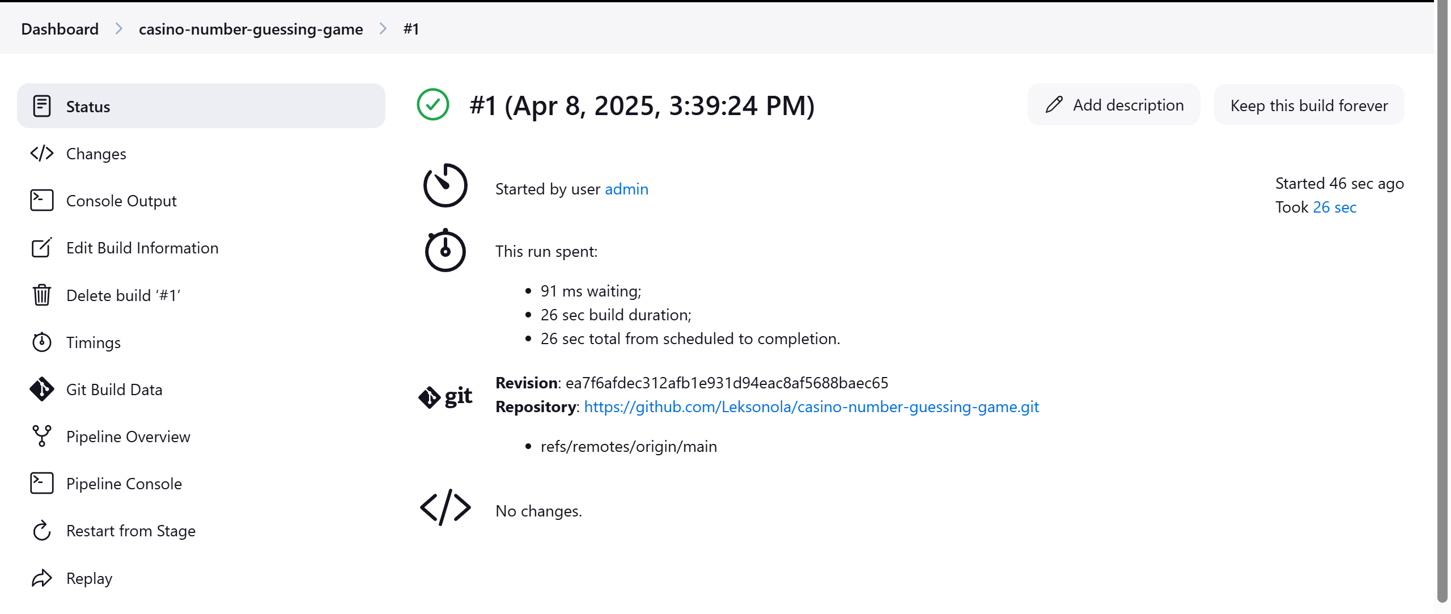Click the '91 ms waiting' text
This screenshot has width=1451, height=614.
[591, 291]
